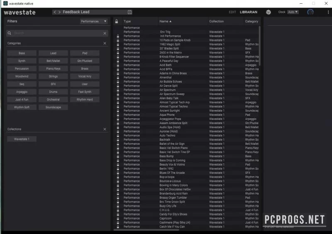Filter by Arpeggio category

22,92
